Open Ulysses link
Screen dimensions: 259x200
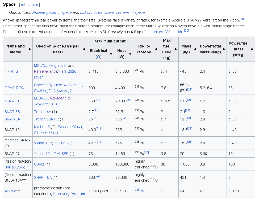pos(63,91)
